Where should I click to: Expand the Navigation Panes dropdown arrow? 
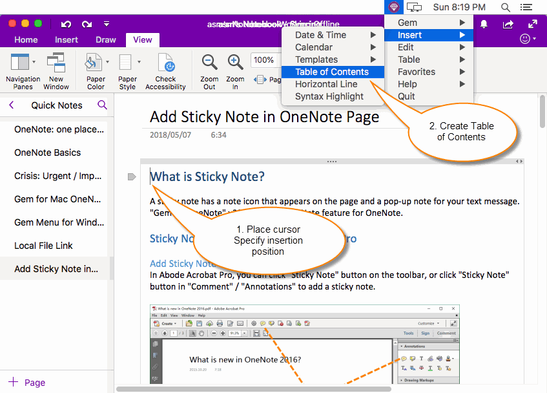pos(34,62)
